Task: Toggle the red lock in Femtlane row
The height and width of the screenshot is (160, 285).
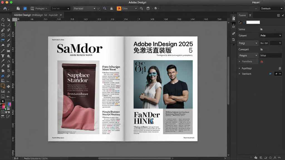Action: (x=262, y=61)
